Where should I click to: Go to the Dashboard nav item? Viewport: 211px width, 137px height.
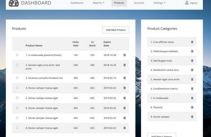pyautogui.click(x=77, y=3)
